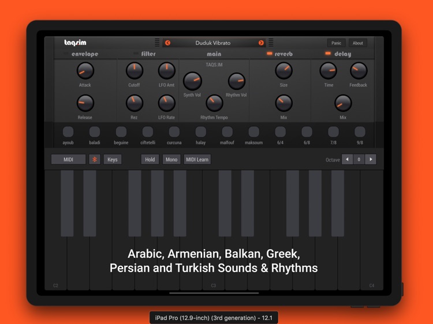This screenshot has width=433, height=324.
Task: Click the filter Cutoff knob
Action: click(135, 71)
